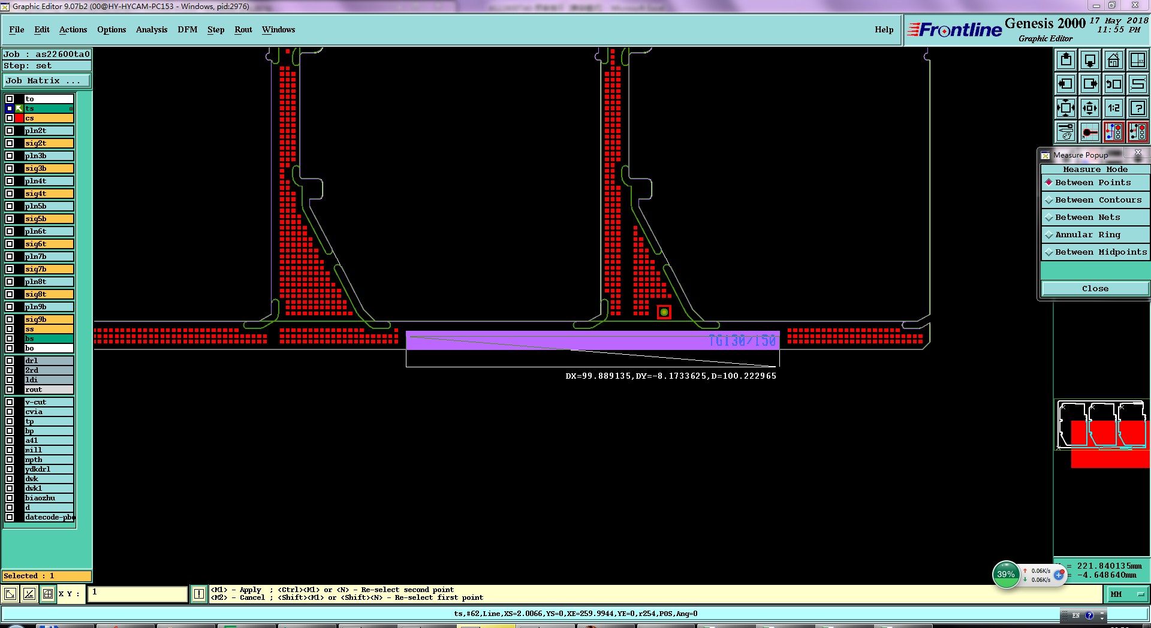
Task: Click the snap to pad icon
Action: click(x=1090, y=132)
